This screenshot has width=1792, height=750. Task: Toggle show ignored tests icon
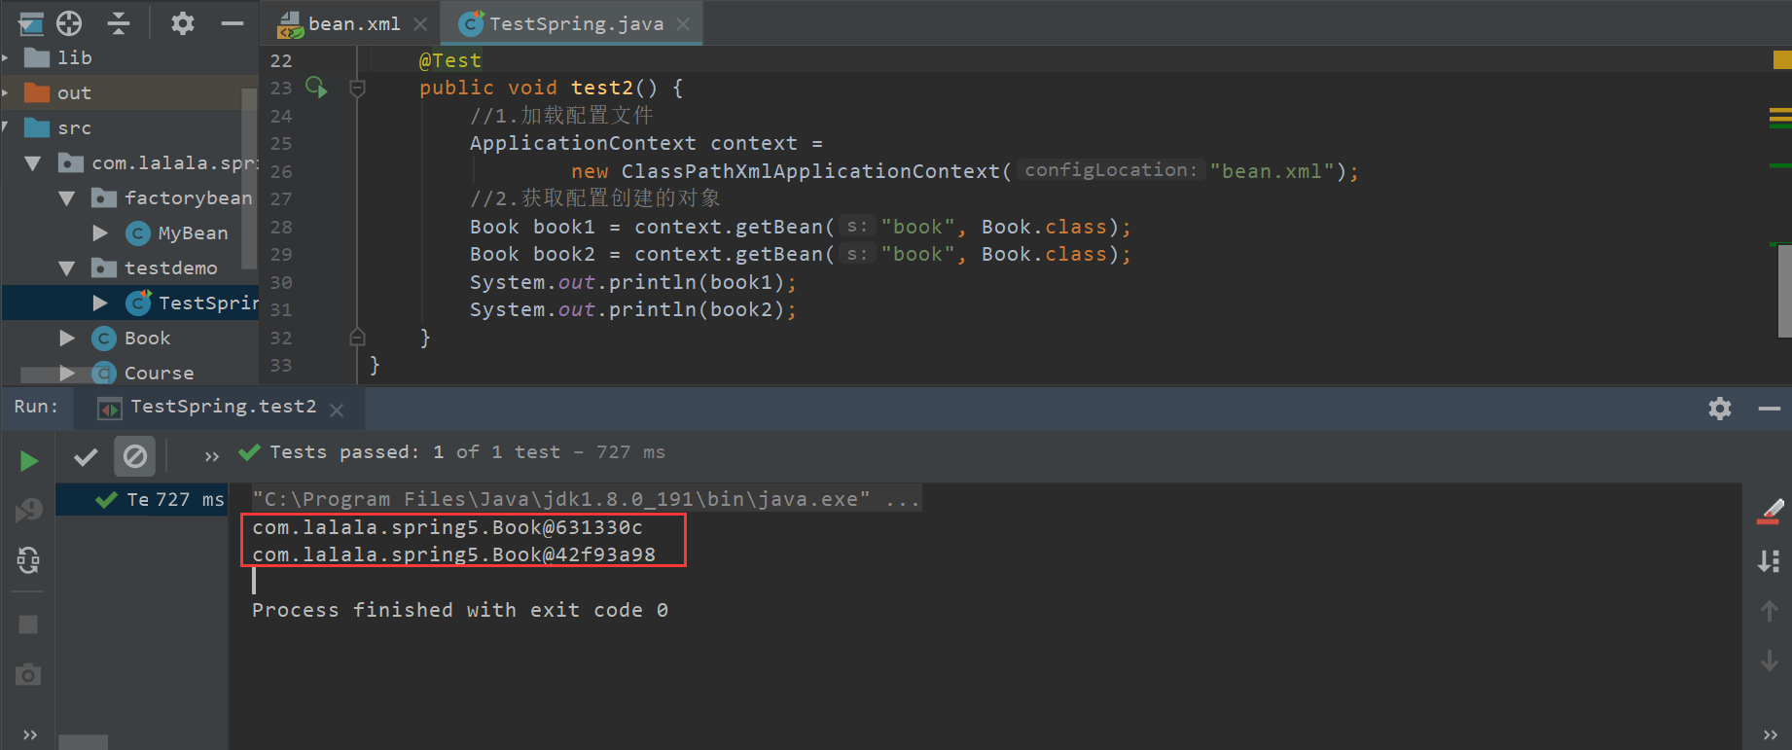point(135,456)
